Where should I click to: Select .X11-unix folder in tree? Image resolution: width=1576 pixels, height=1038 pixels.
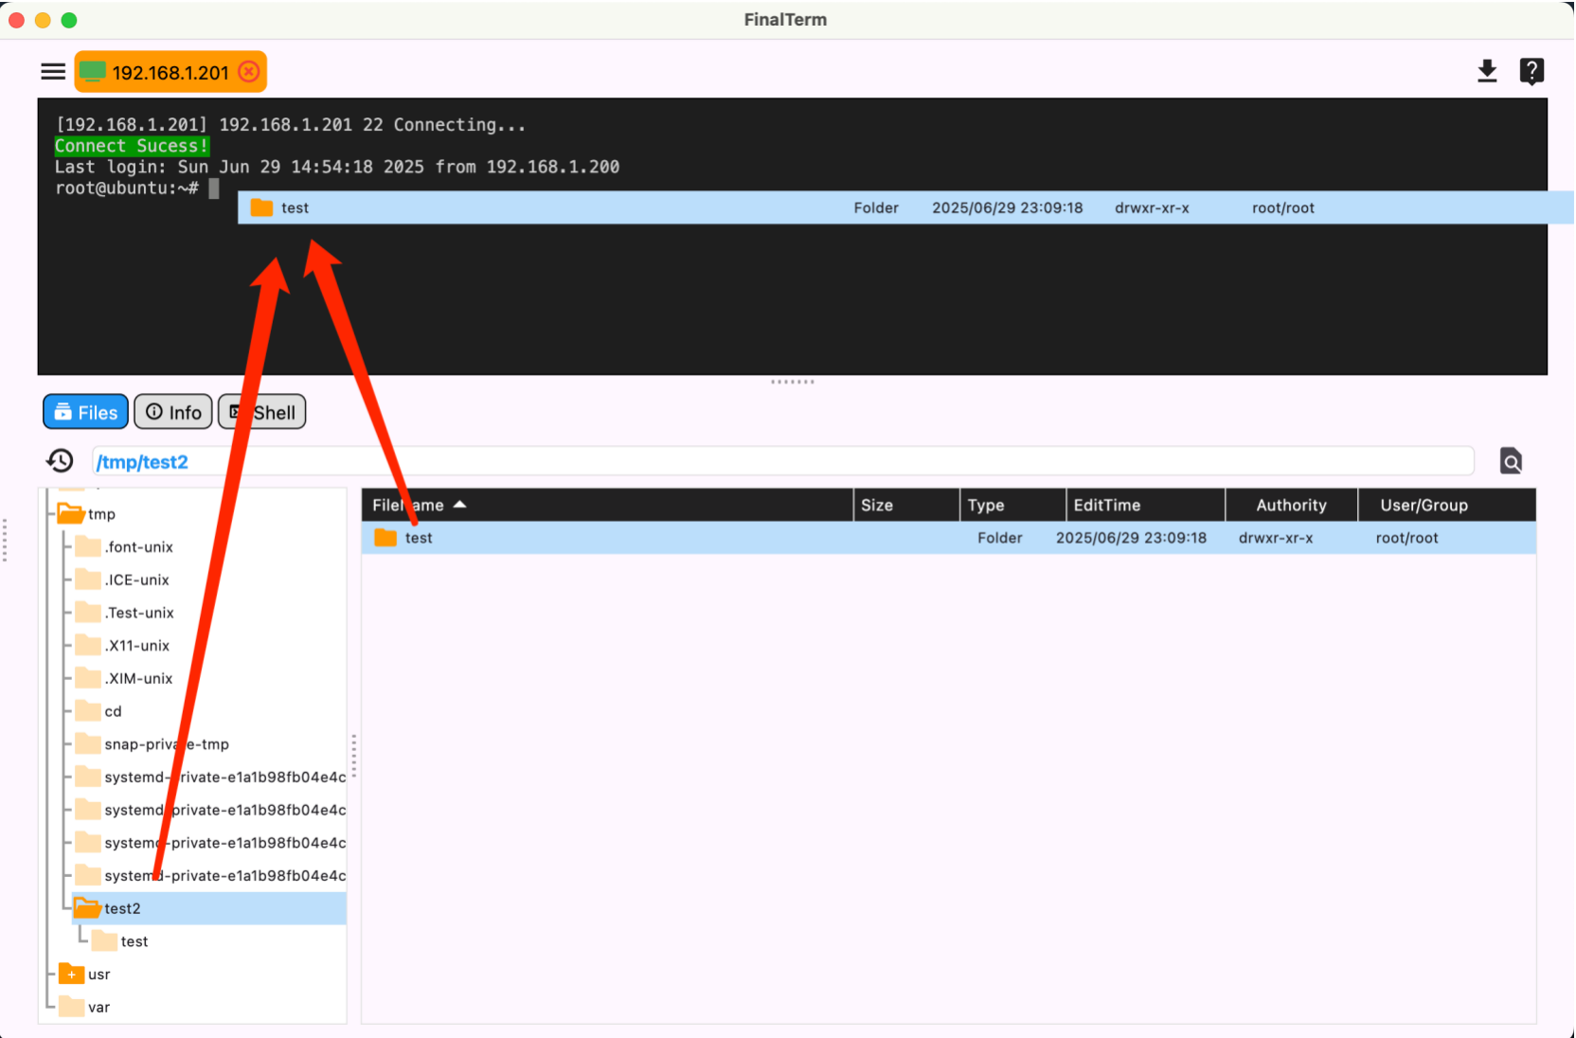tap(136, 646)
